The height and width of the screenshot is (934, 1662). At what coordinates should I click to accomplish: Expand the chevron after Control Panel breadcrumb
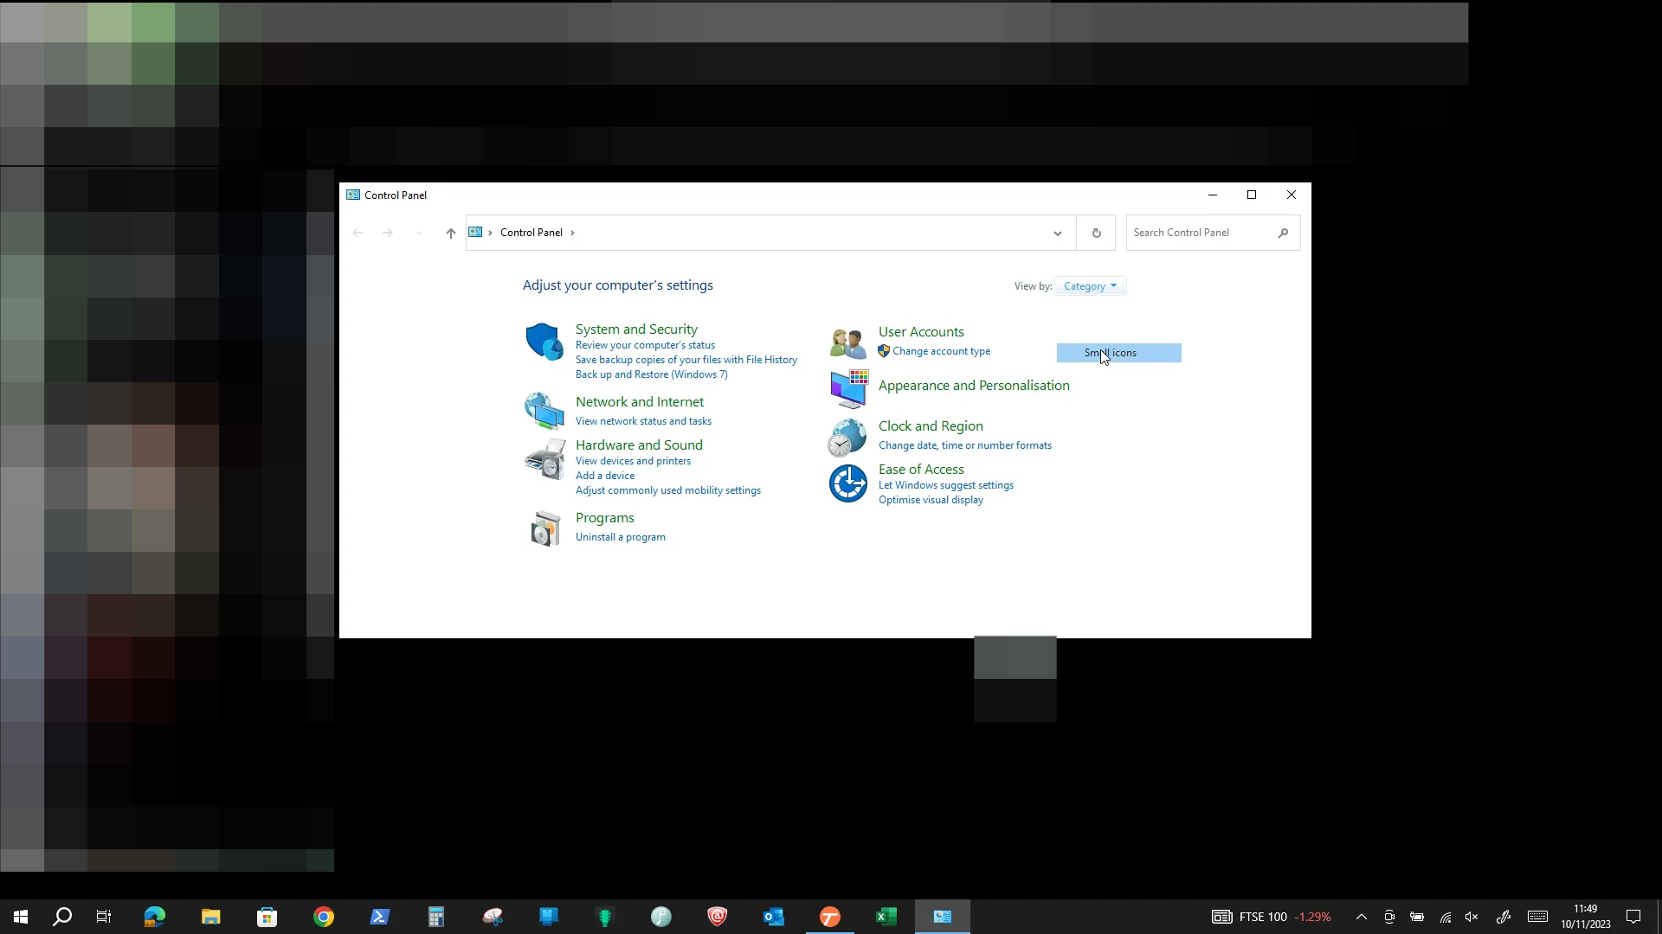pos(572,233)
